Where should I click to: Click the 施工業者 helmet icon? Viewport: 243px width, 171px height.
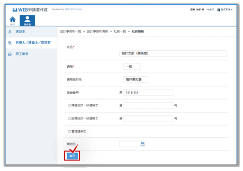pyautogui.click(x=10, y=54)
